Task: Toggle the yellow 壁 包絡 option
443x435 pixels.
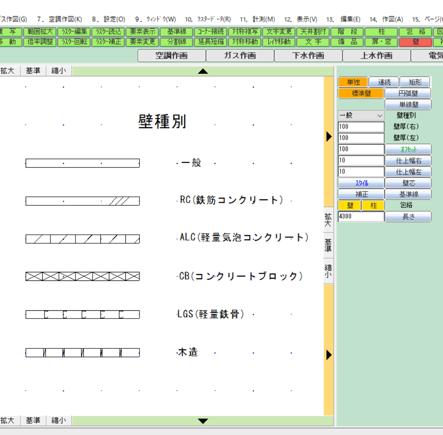Action: (x=350, y=205)
